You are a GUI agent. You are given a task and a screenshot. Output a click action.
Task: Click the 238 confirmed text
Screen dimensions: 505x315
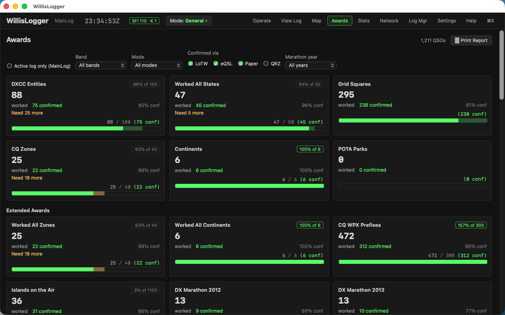(x=376, y=105)
